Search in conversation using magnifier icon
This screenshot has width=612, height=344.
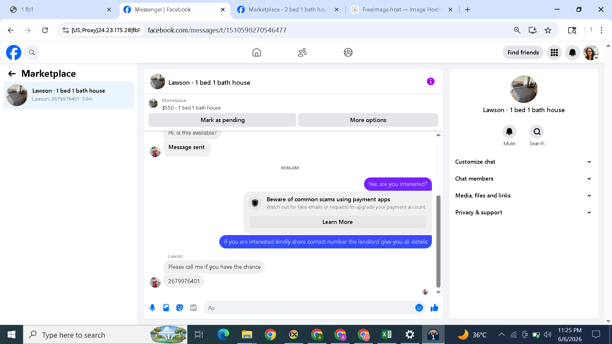click(537, 132)
